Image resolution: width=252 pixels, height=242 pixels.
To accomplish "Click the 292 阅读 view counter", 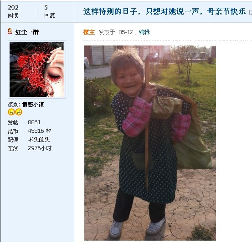I will [x=13, y=11].
